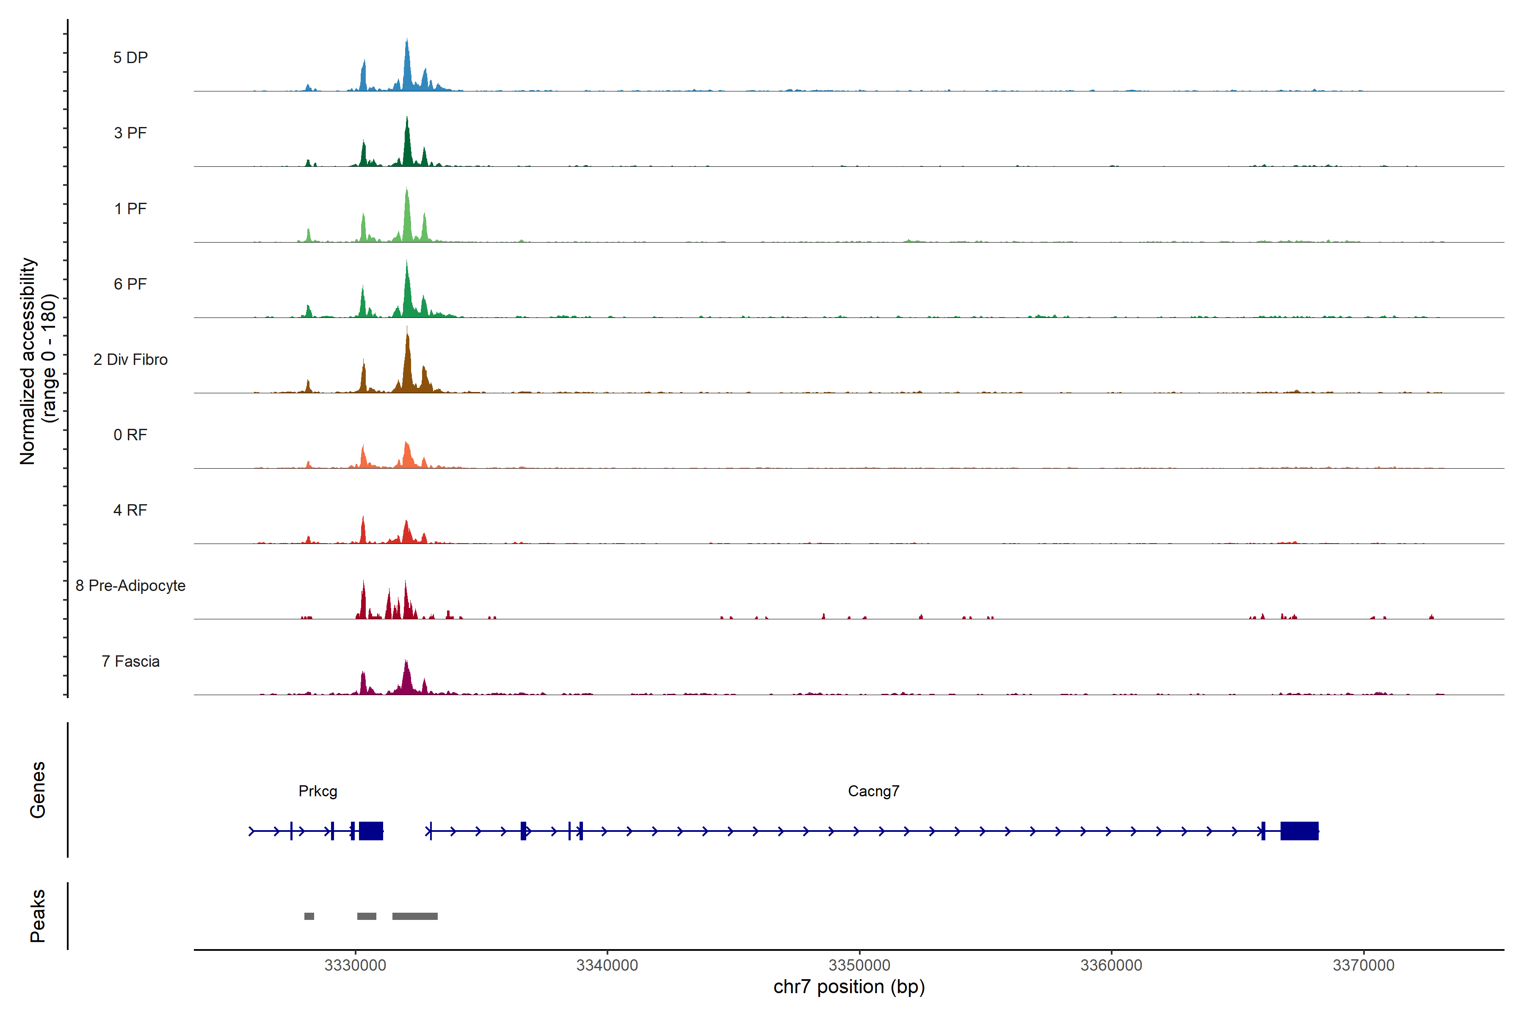Click the 4 RF track label
1524x1016 pixels.
coord(130,510)
